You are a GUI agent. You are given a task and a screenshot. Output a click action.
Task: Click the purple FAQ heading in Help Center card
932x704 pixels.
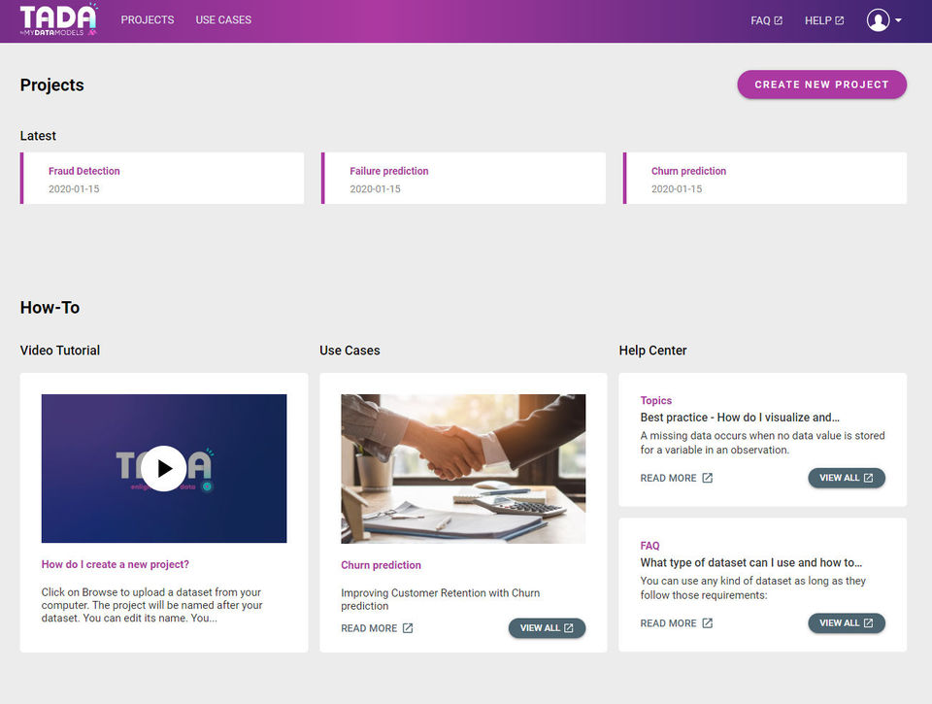click(x=649, y=546)
